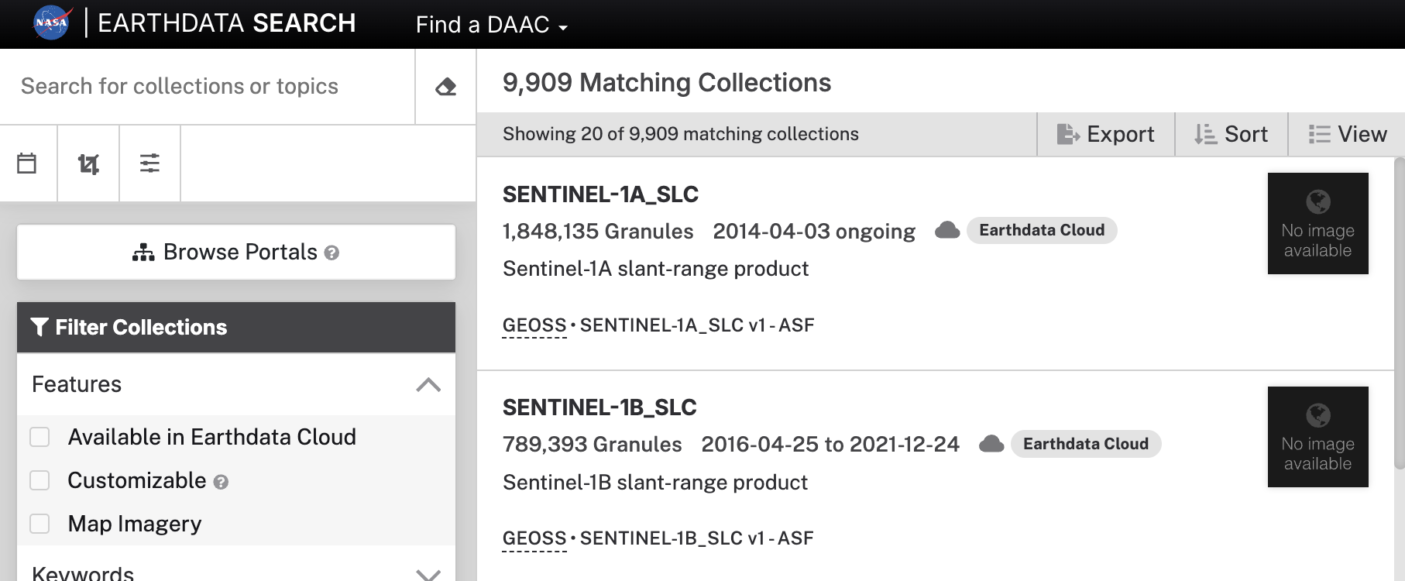The width and height of the screenshot is (1405, 581).
Task: Open the View options menu
Action: coord(1348,134)
